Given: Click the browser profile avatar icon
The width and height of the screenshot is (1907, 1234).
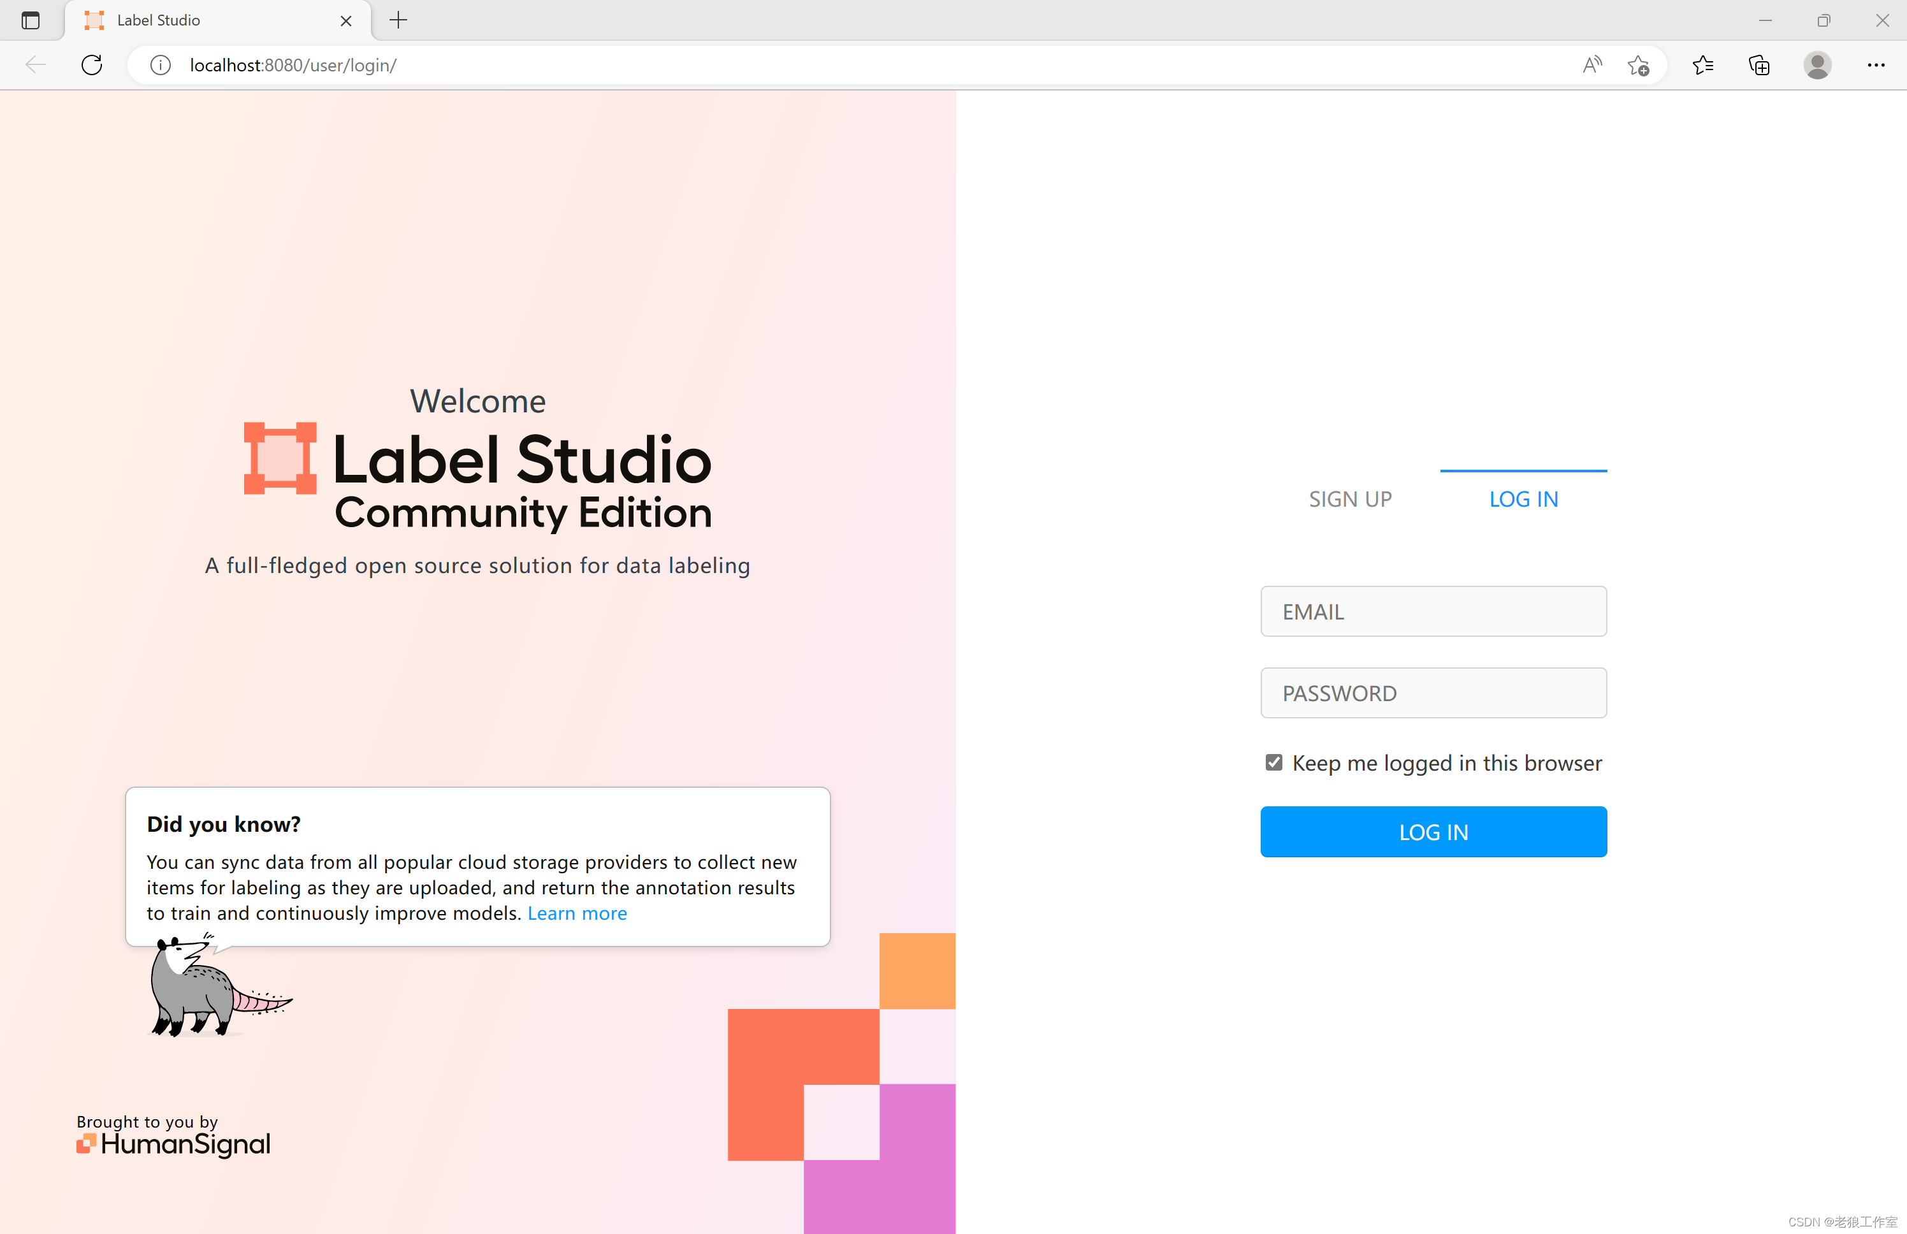Looking at the screenshot, I should tap(1816, 65).
